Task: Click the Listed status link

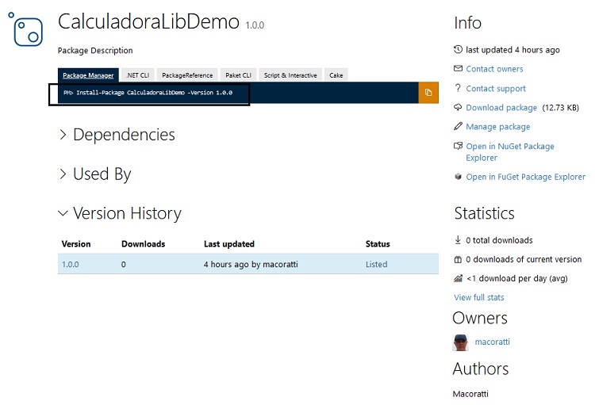Action: tap(376, 264)
